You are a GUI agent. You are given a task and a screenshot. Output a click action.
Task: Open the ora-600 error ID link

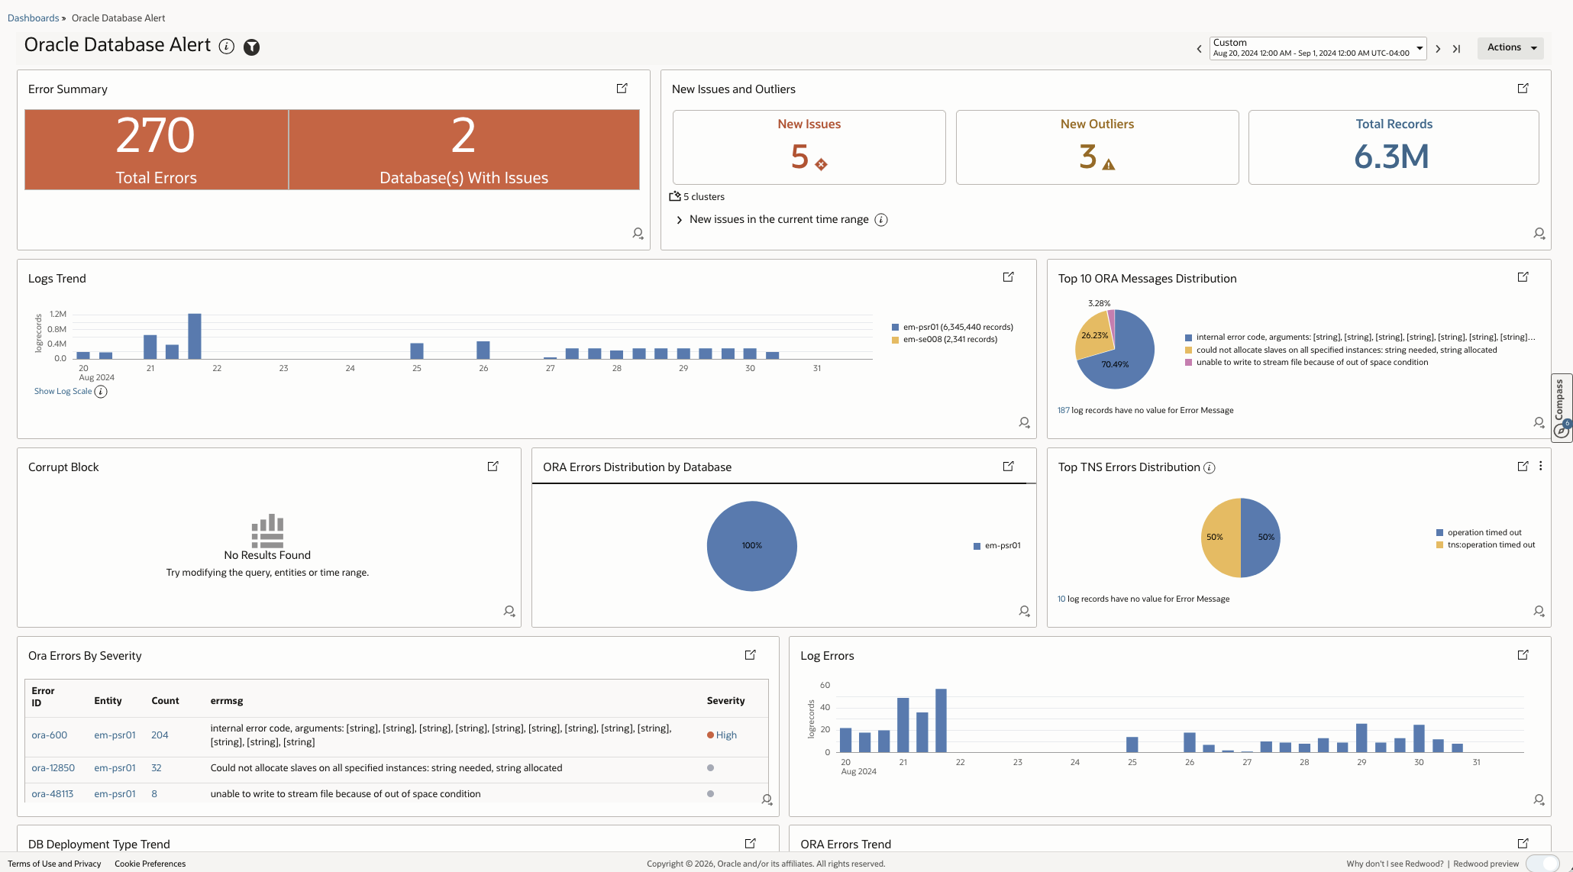pos(49,735)
